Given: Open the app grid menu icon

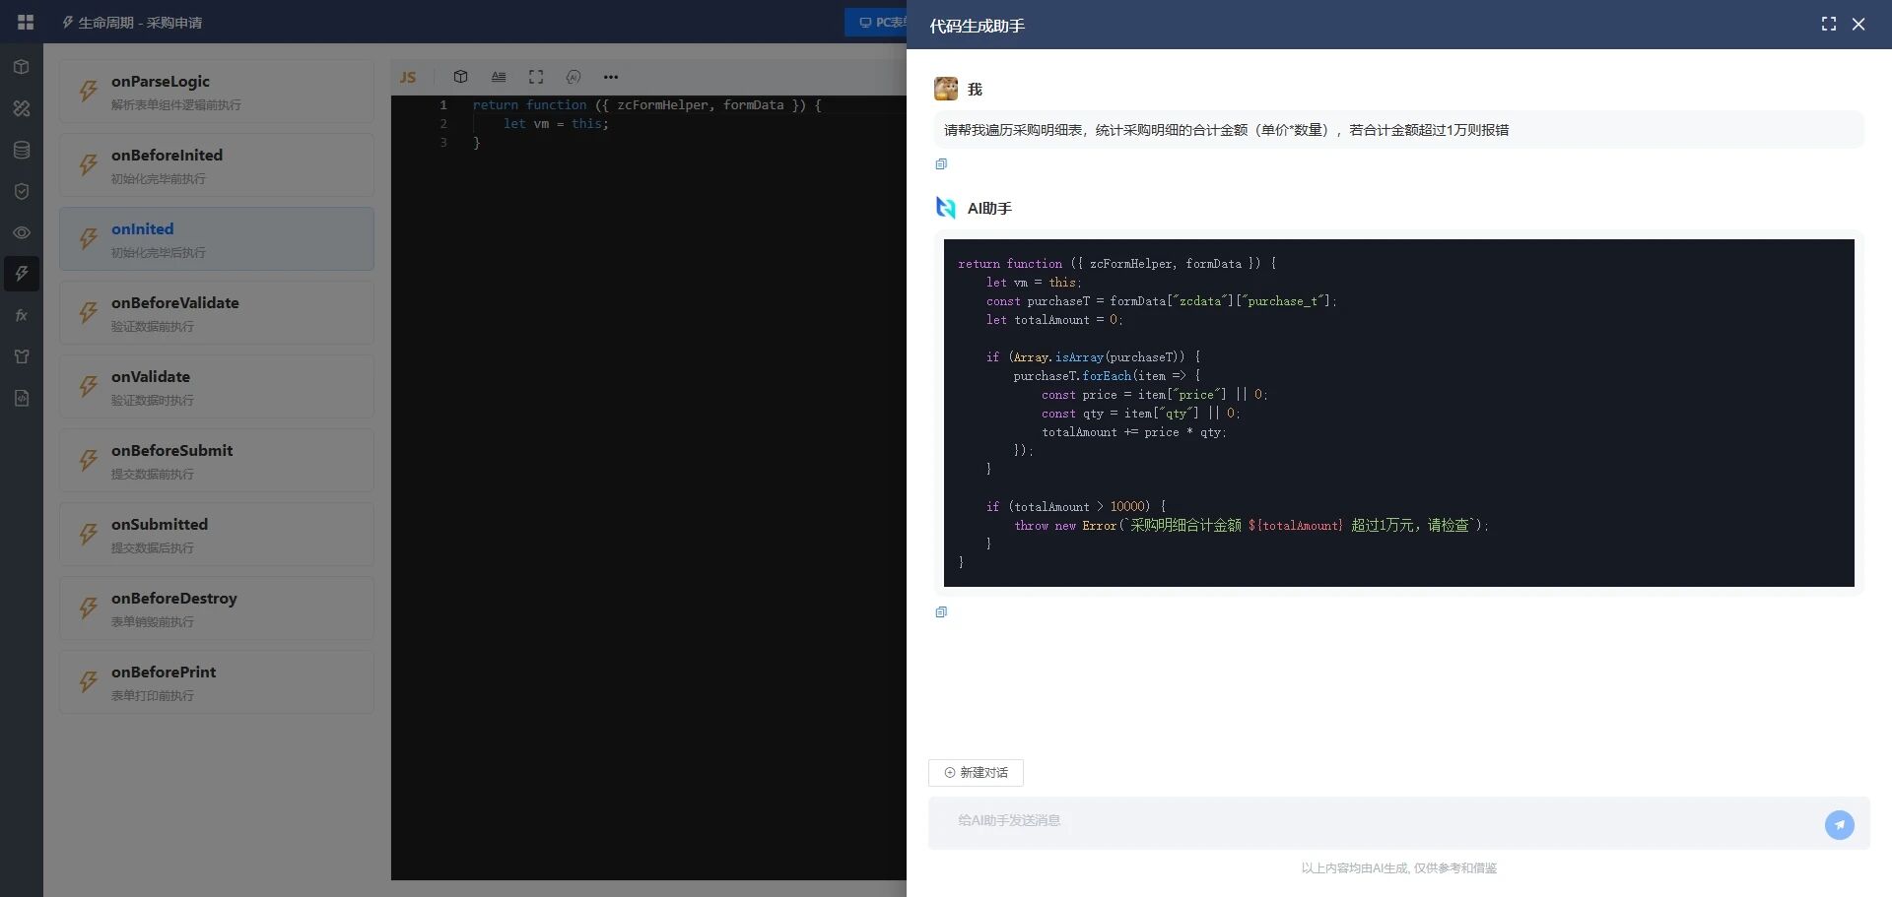Looking at the screenshot, I should (26, 22).
